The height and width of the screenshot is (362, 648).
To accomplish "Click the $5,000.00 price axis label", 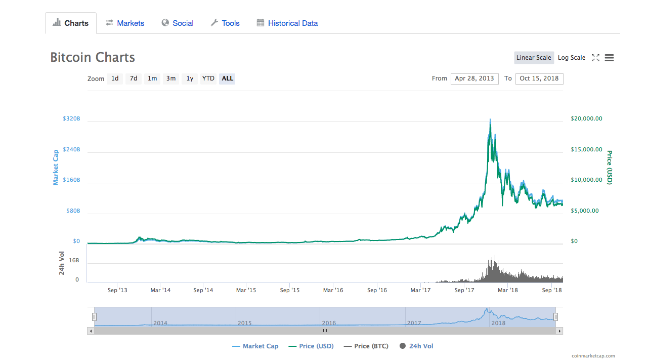I will click(585, 211).
